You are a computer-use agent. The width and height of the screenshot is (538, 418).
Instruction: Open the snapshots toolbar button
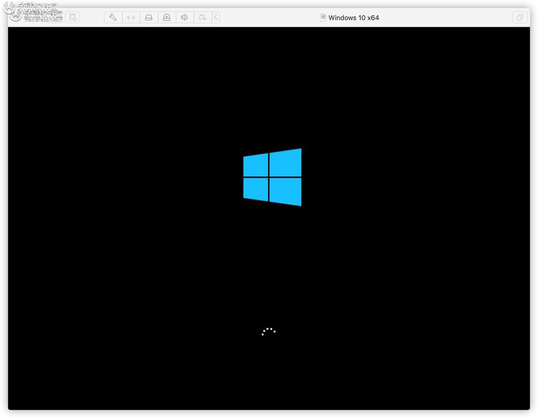tap(72, 17)
